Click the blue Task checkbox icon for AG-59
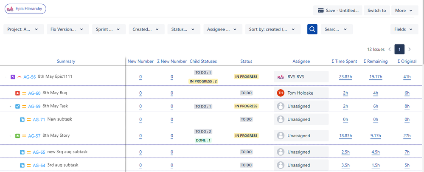Screen dimensions: 424x172 pyautogui.click(x=17, y=107)
